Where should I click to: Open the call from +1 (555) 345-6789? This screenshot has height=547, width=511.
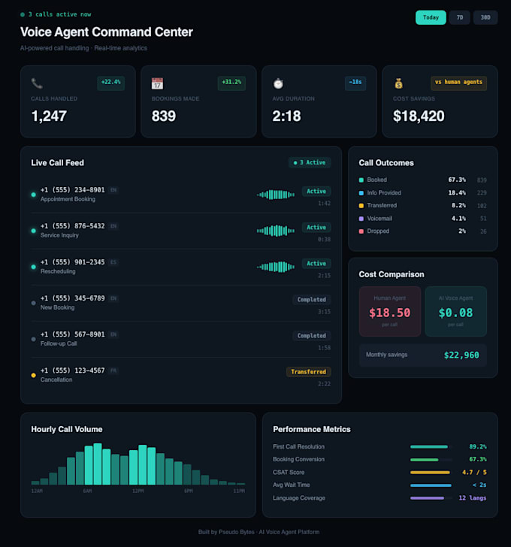[x=180, y=303]
